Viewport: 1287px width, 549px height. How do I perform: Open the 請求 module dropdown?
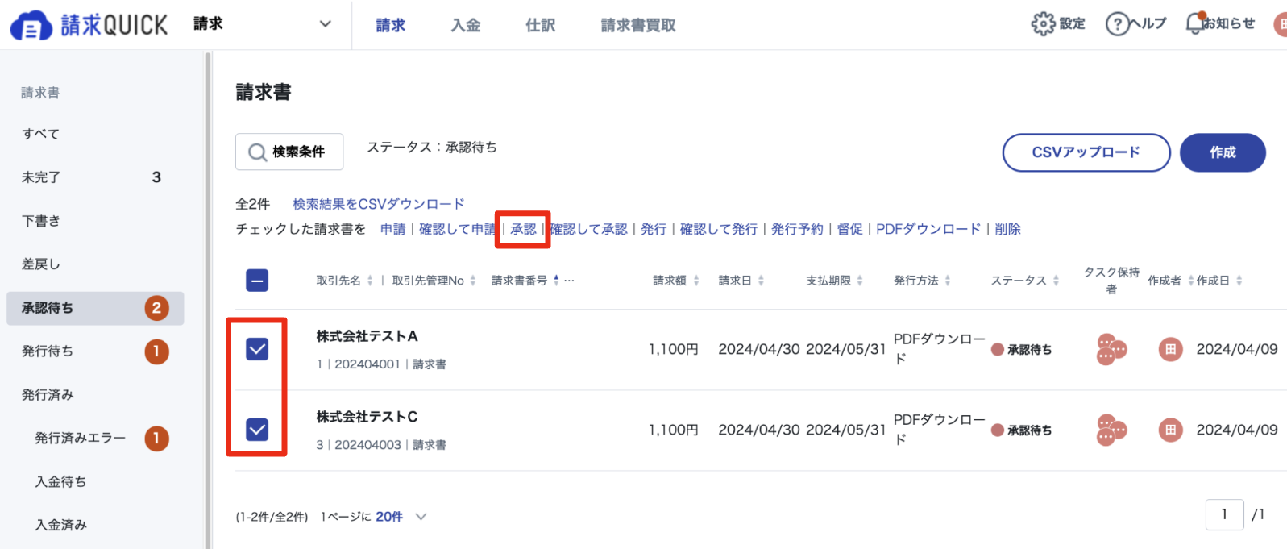click(x=263, y=24)
